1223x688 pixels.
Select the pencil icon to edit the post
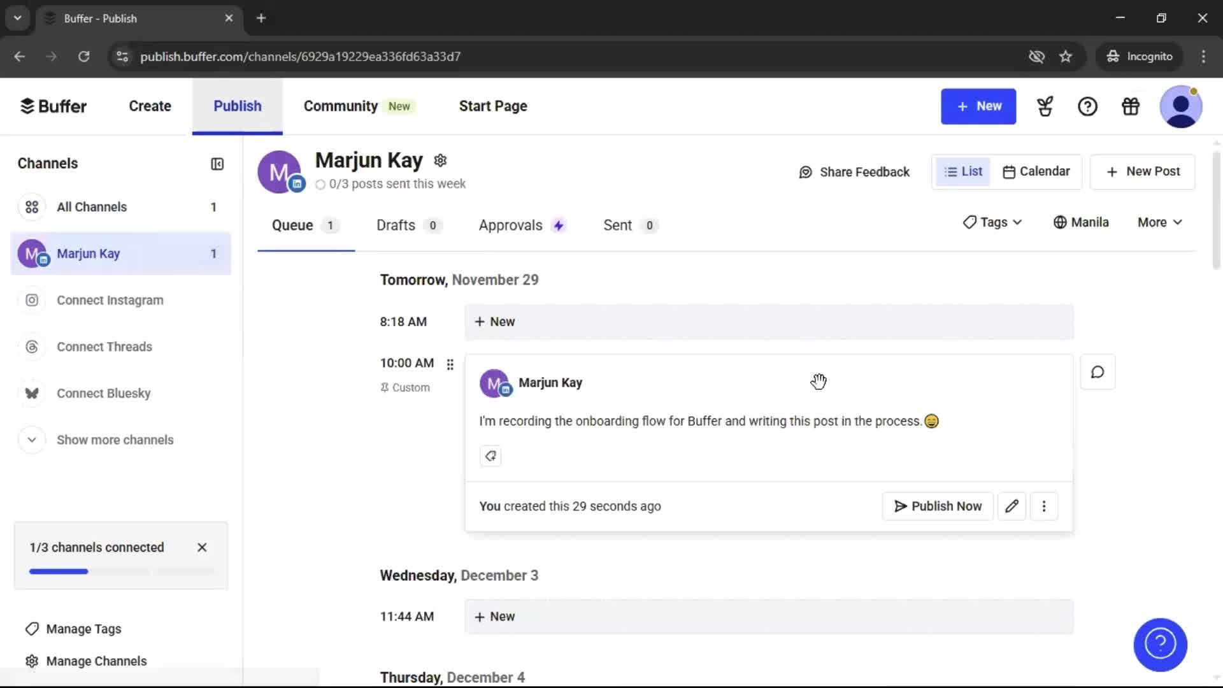(1012, 506)
